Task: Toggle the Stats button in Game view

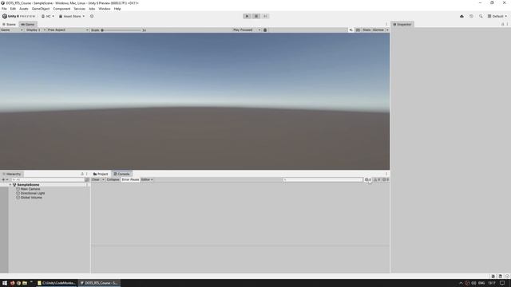Action: click(366, 30)
